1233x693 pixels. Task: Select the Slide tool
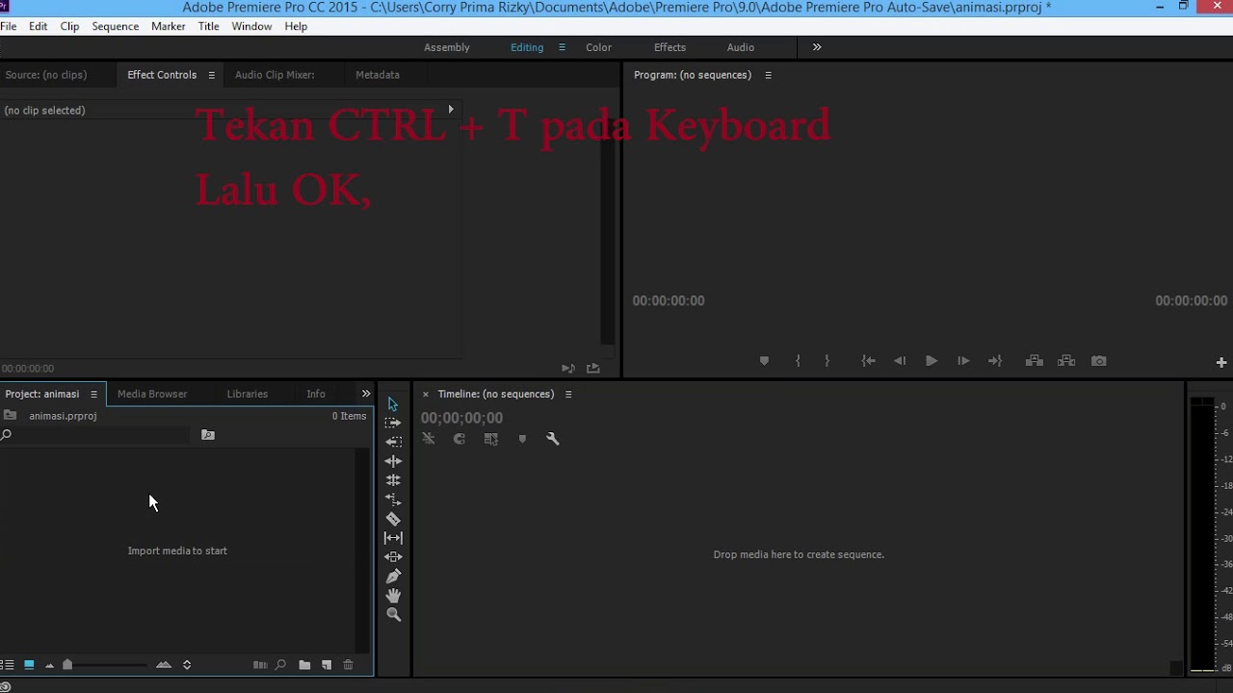tap(393, 557)
